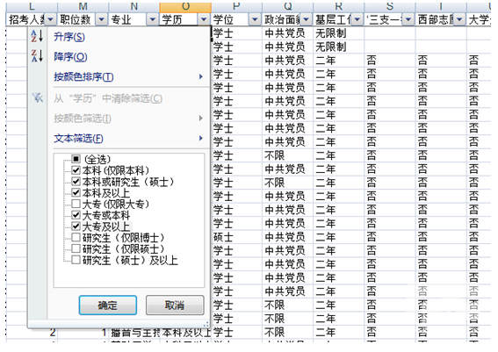This screenshot has height=352, width=498.
Task: Select column header P
Action: [x=236, y=7]
